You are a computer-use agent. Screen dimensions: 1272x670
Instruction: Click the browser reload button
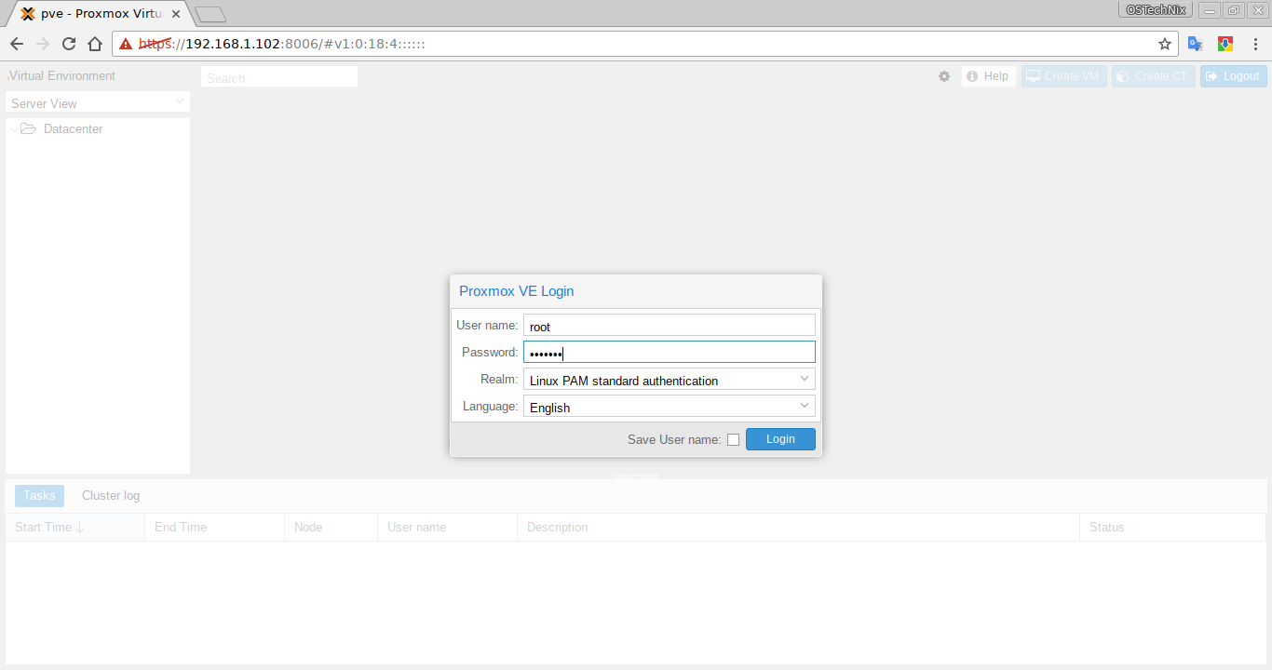tap(68, 43)
